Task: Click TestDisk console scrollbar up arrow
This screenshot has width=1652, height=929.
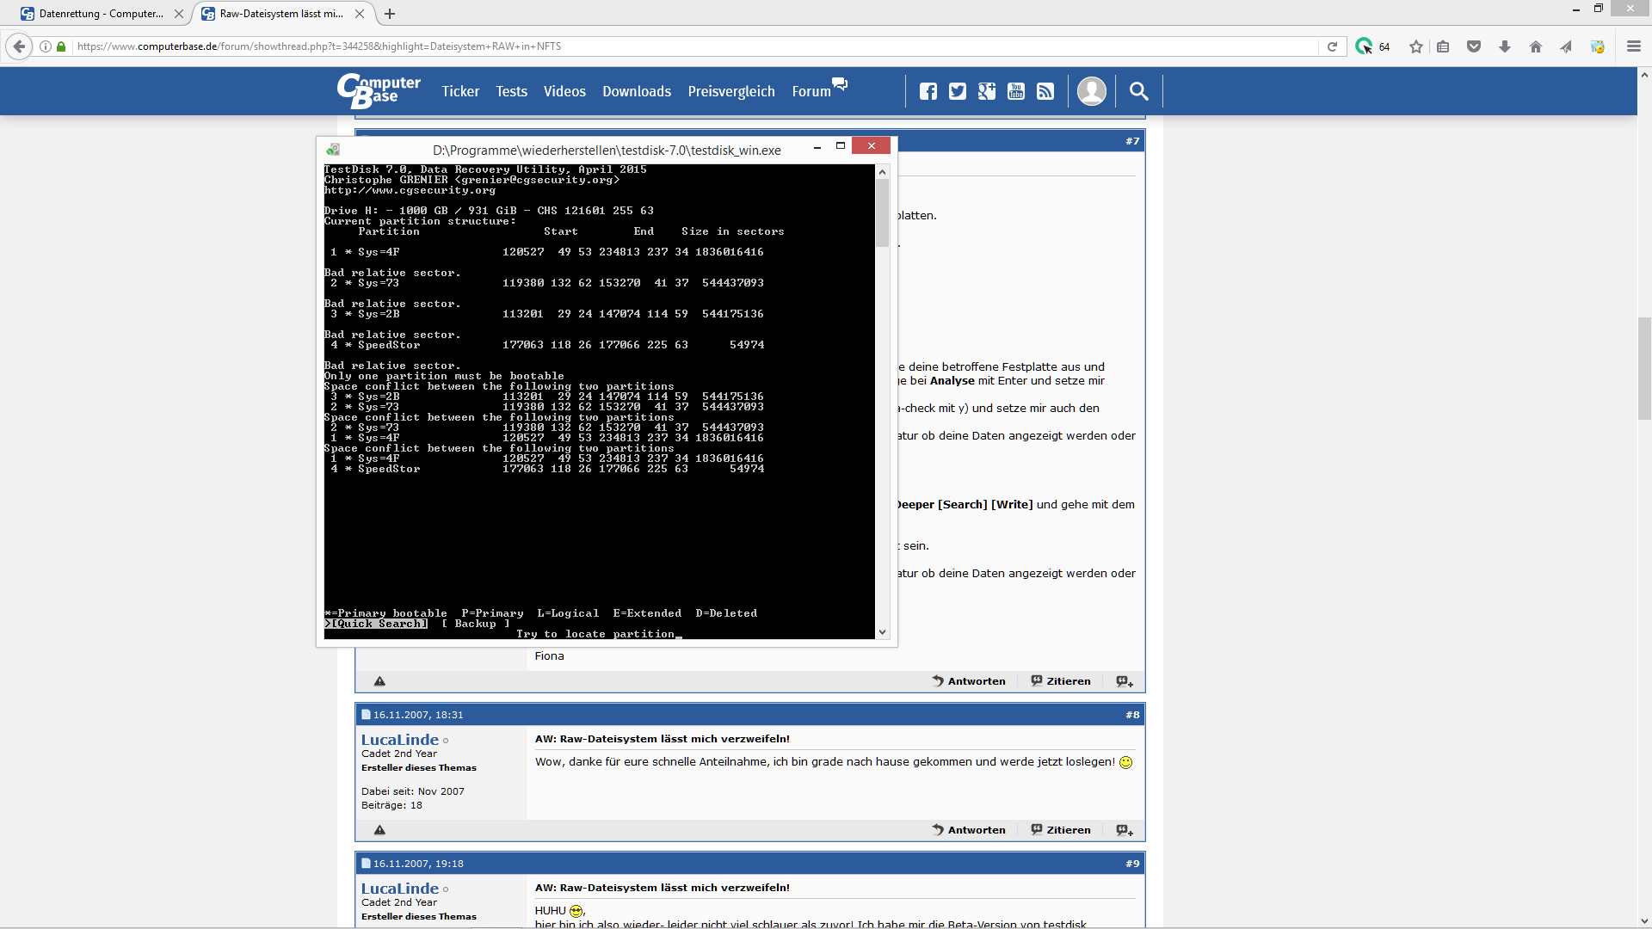Action: click(882, 172)
